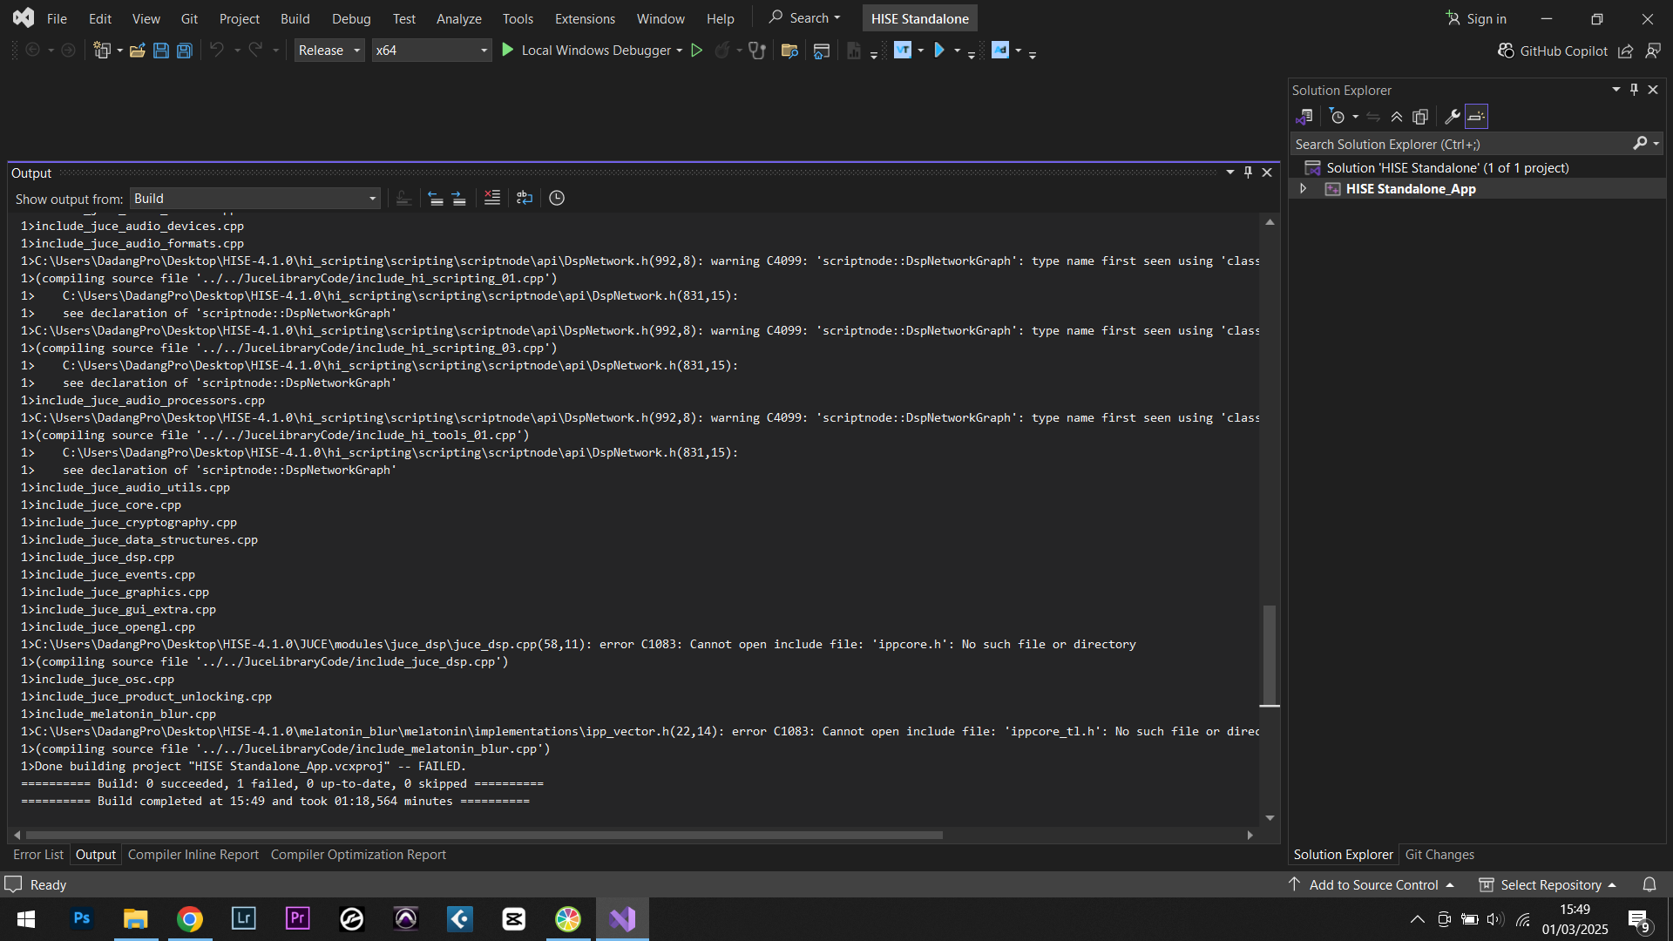1673x941 pixels.
Task: Toggle Preview Selected Items in Solution Explorer
Action: click(x=1476, y=117)
